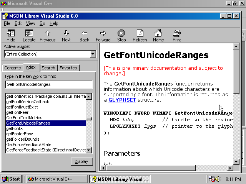This screenshot has width=246, height=184.
Task: Stop page loading
Action: (121, 35)
